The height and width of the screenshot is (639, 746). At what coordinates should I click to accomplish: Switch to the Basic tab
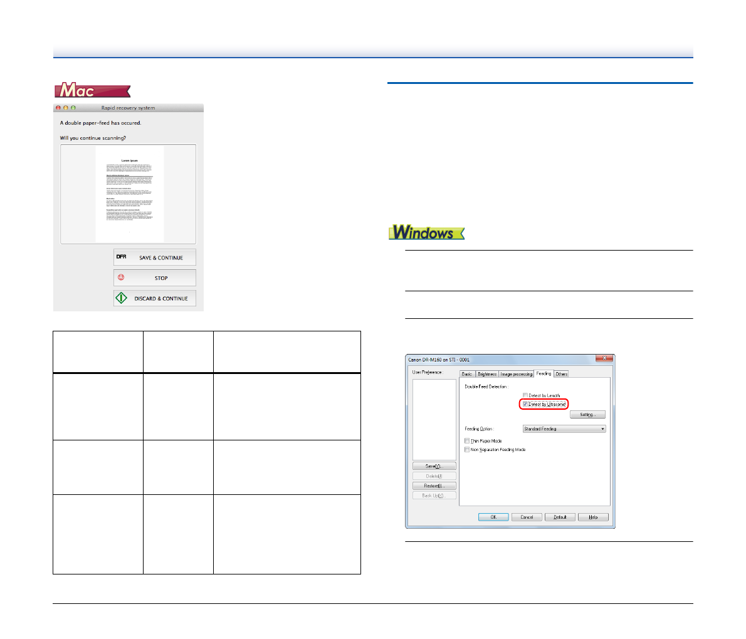(x=467, y=374)
